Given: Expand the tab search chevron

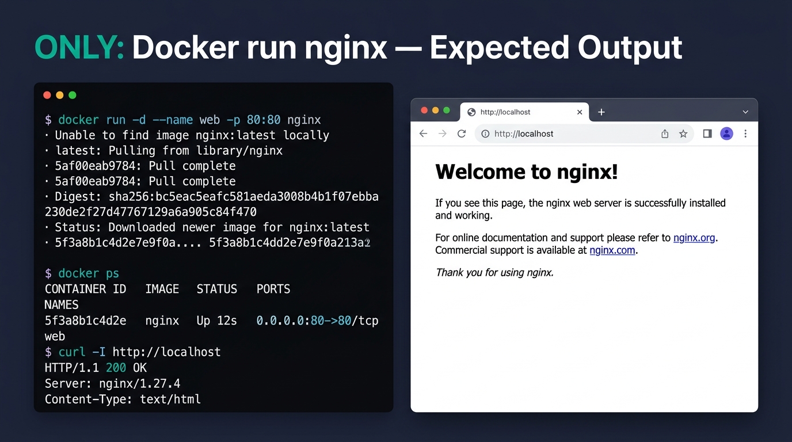Looking at the screenshot, I should click(x=745, y=112).
